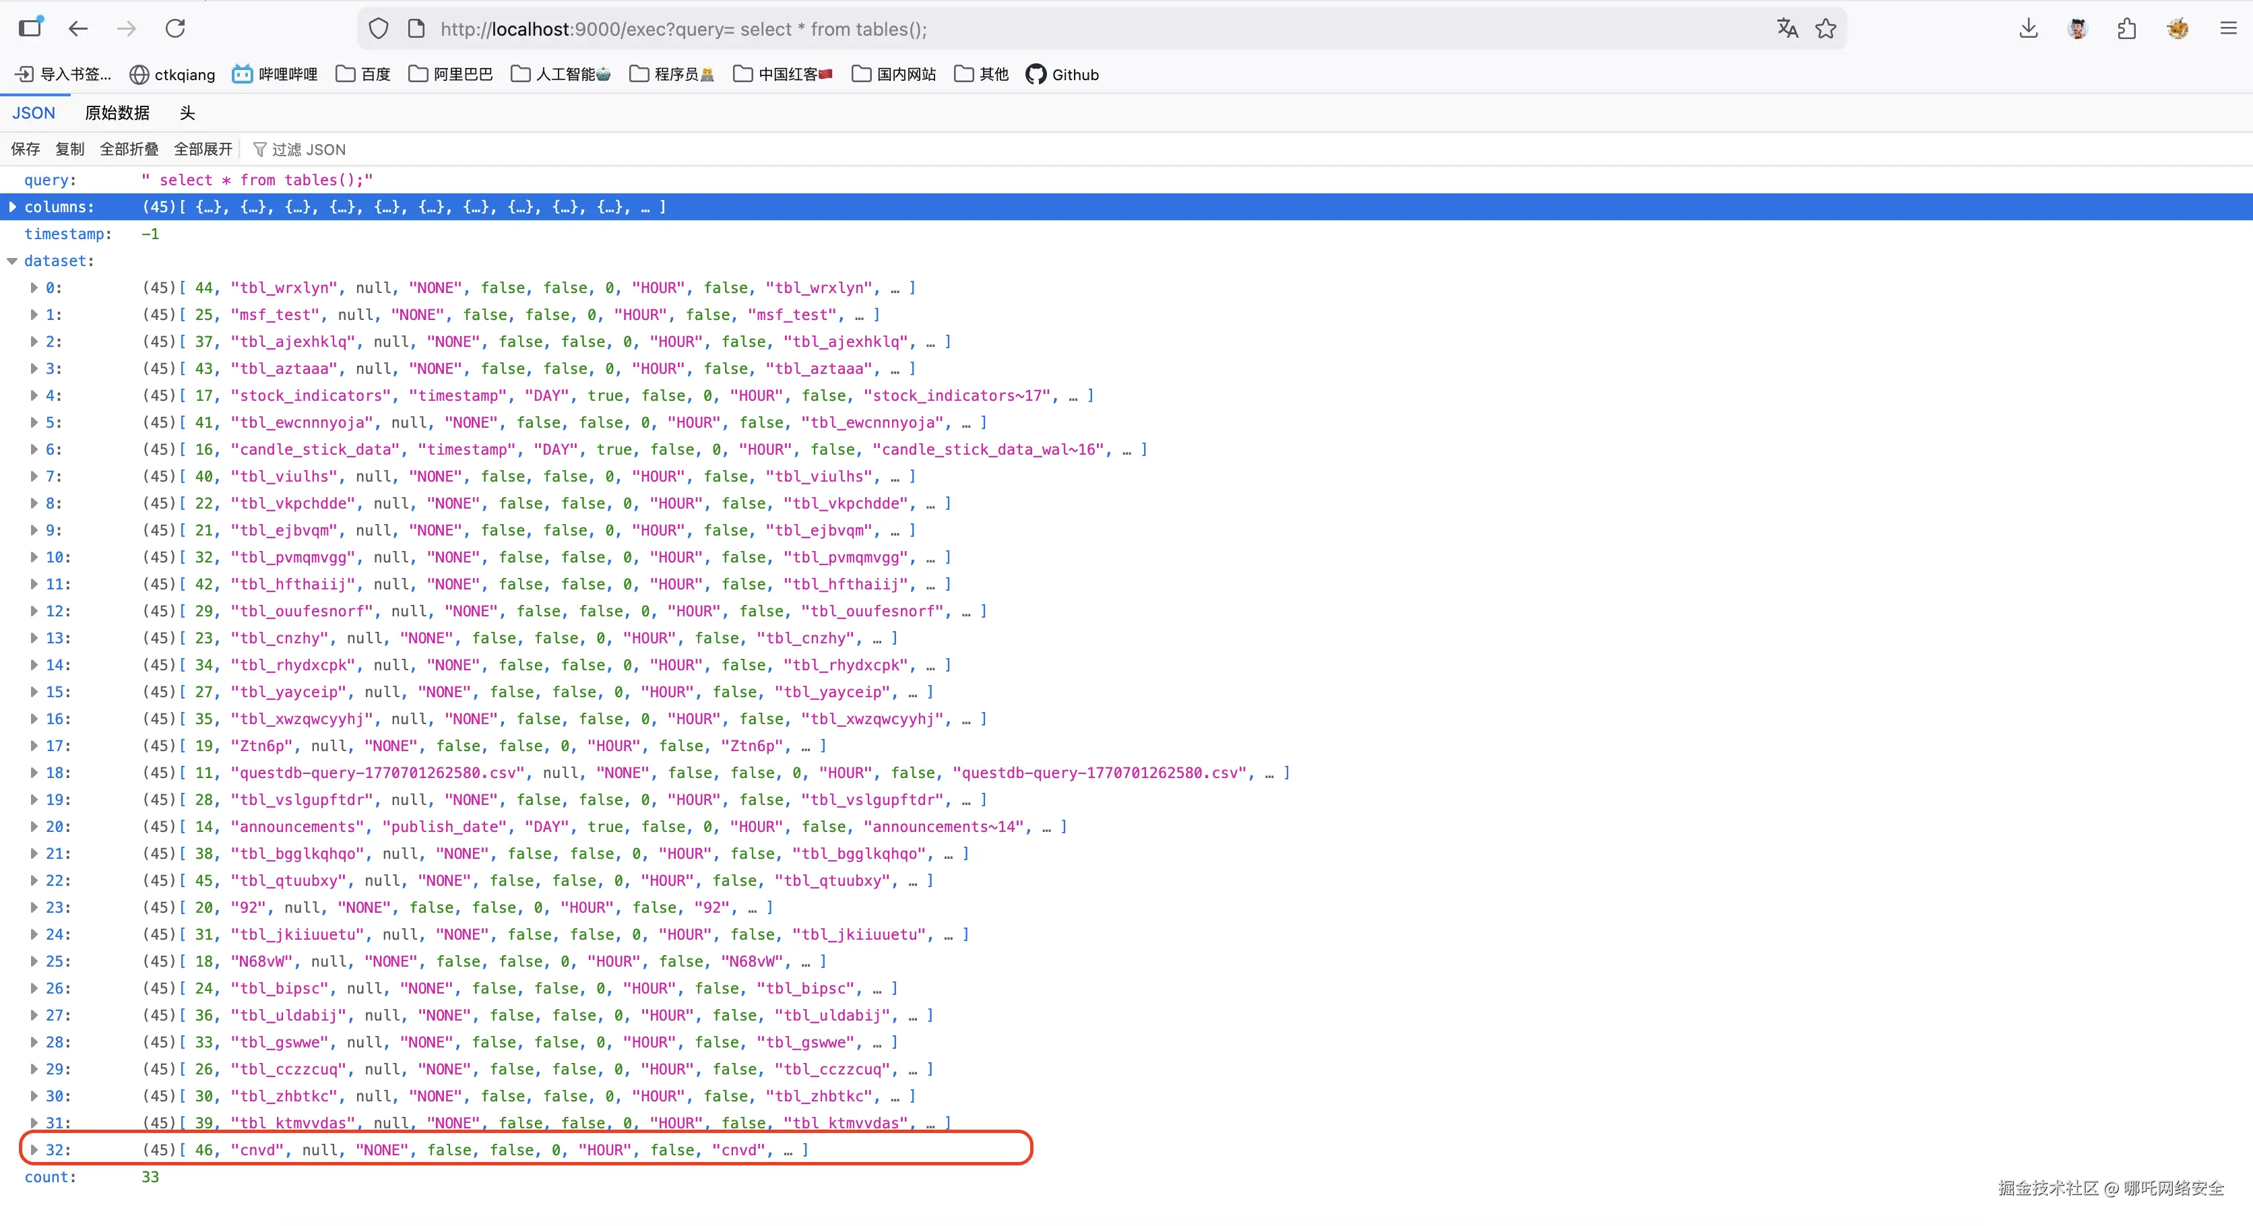Expand the columns row triangle
2253x1226 pixels.
click(12, 207)
